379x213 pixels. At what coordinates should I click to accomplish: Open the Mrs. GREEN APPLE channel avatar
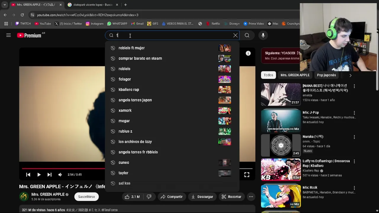24,196
